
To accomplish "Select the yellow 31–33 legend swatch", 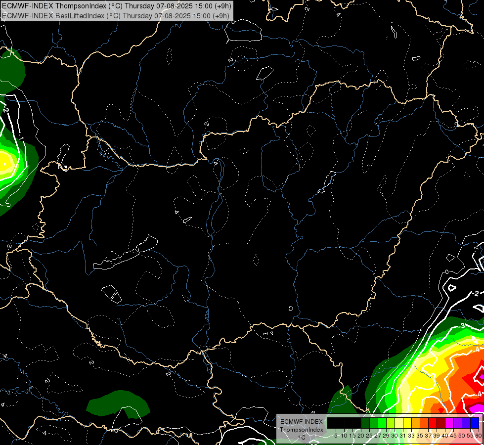I will click(x=407, y=423).
